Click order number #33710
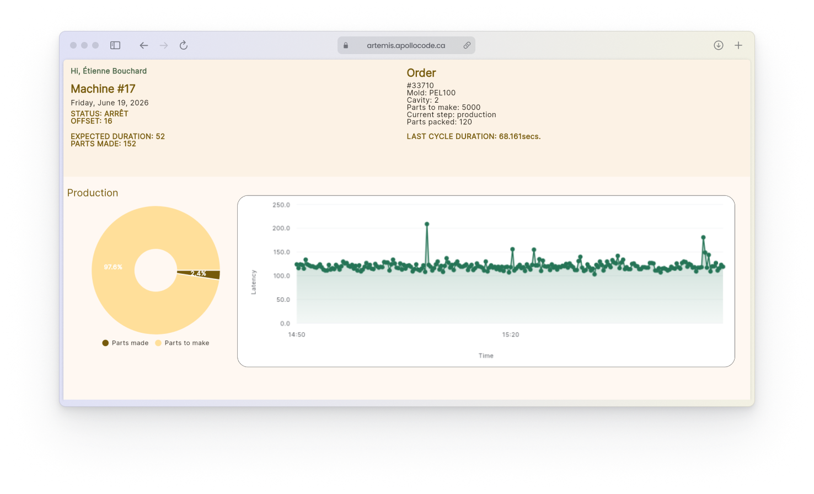The width and height of the screenshot is (814, 494). click(420, 86)
